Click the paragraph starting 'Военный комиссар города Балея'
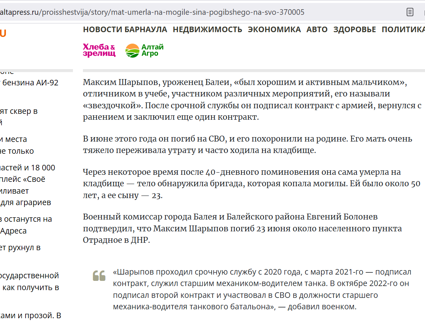The height and width of the screenshot is (323, 425). (x=242, y=228)
